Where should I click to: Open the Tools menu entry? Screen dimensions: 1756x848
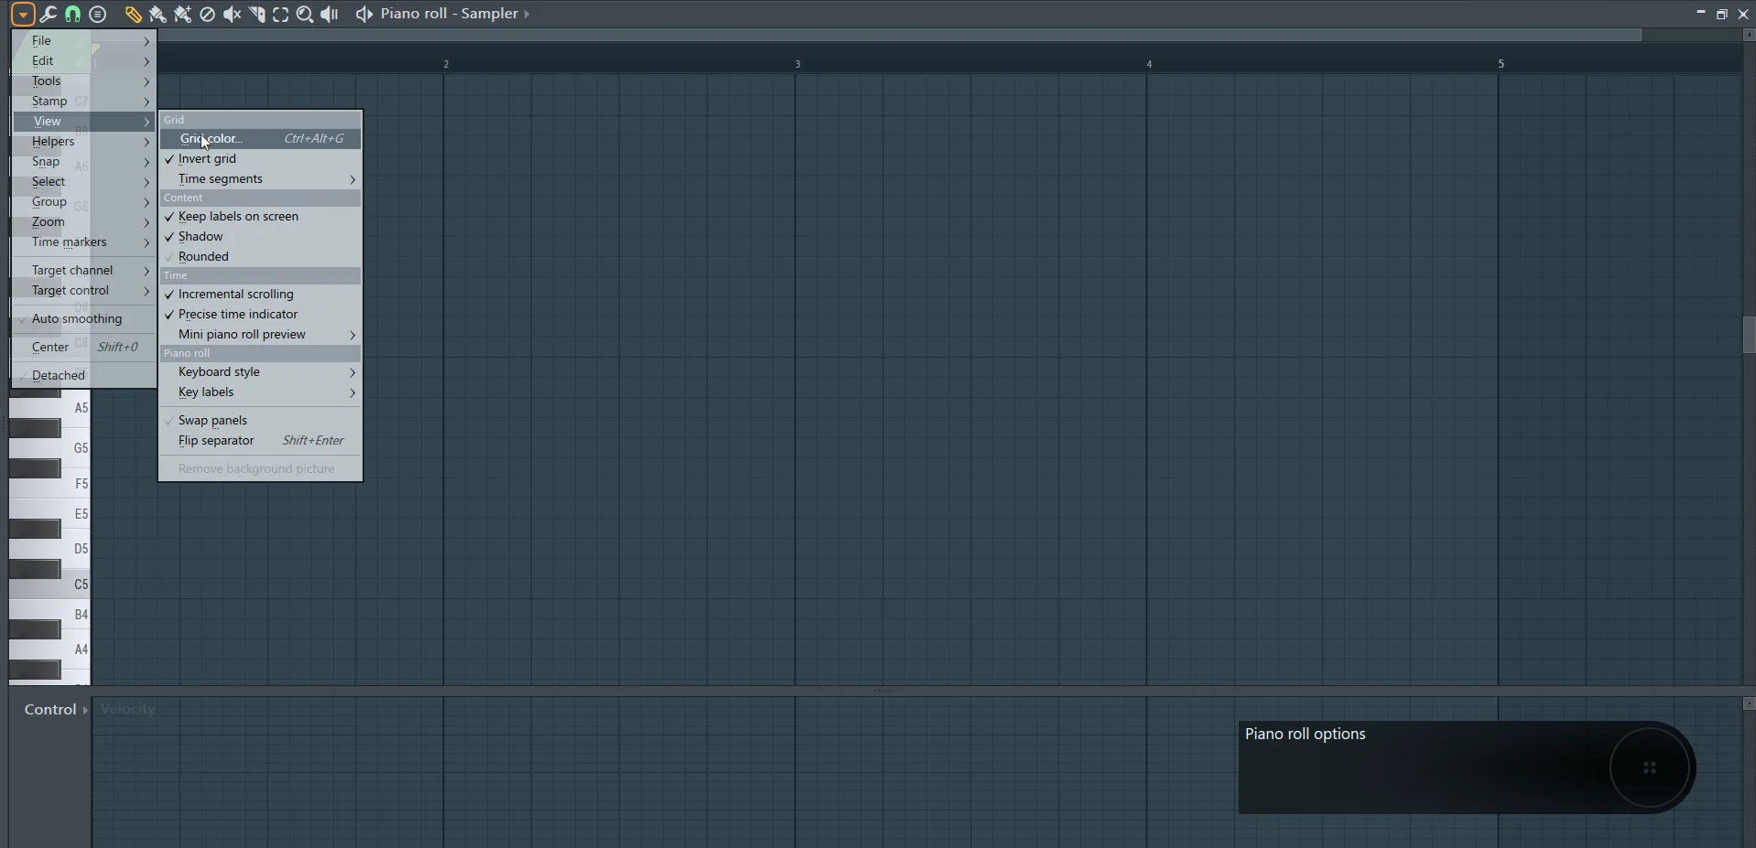(84, 81)
